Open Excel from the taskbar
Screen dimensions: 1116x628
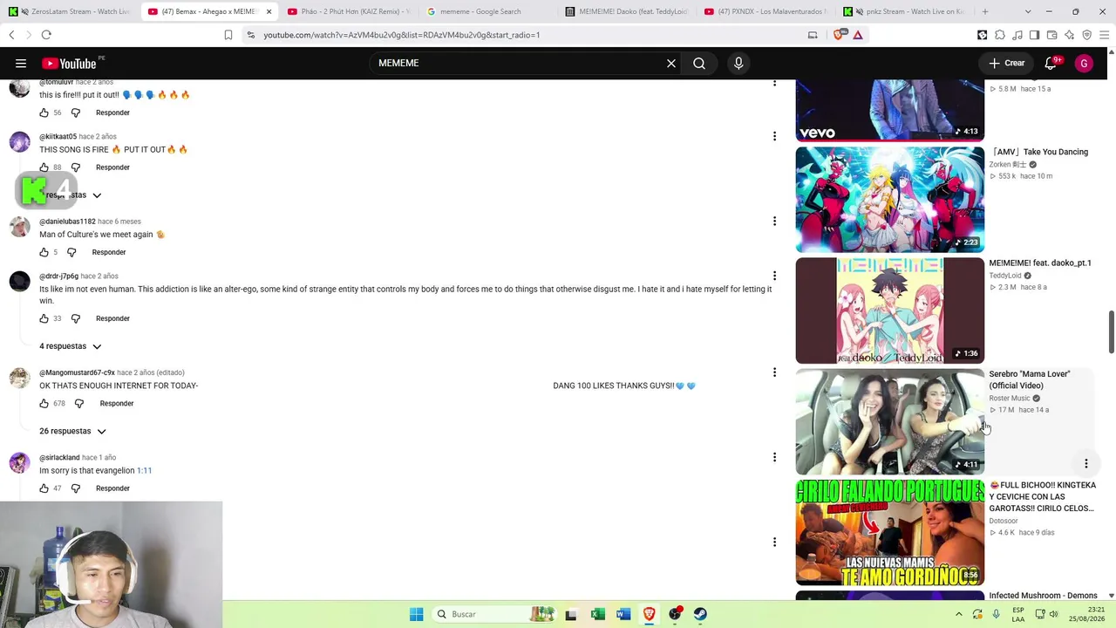(597, 614)
